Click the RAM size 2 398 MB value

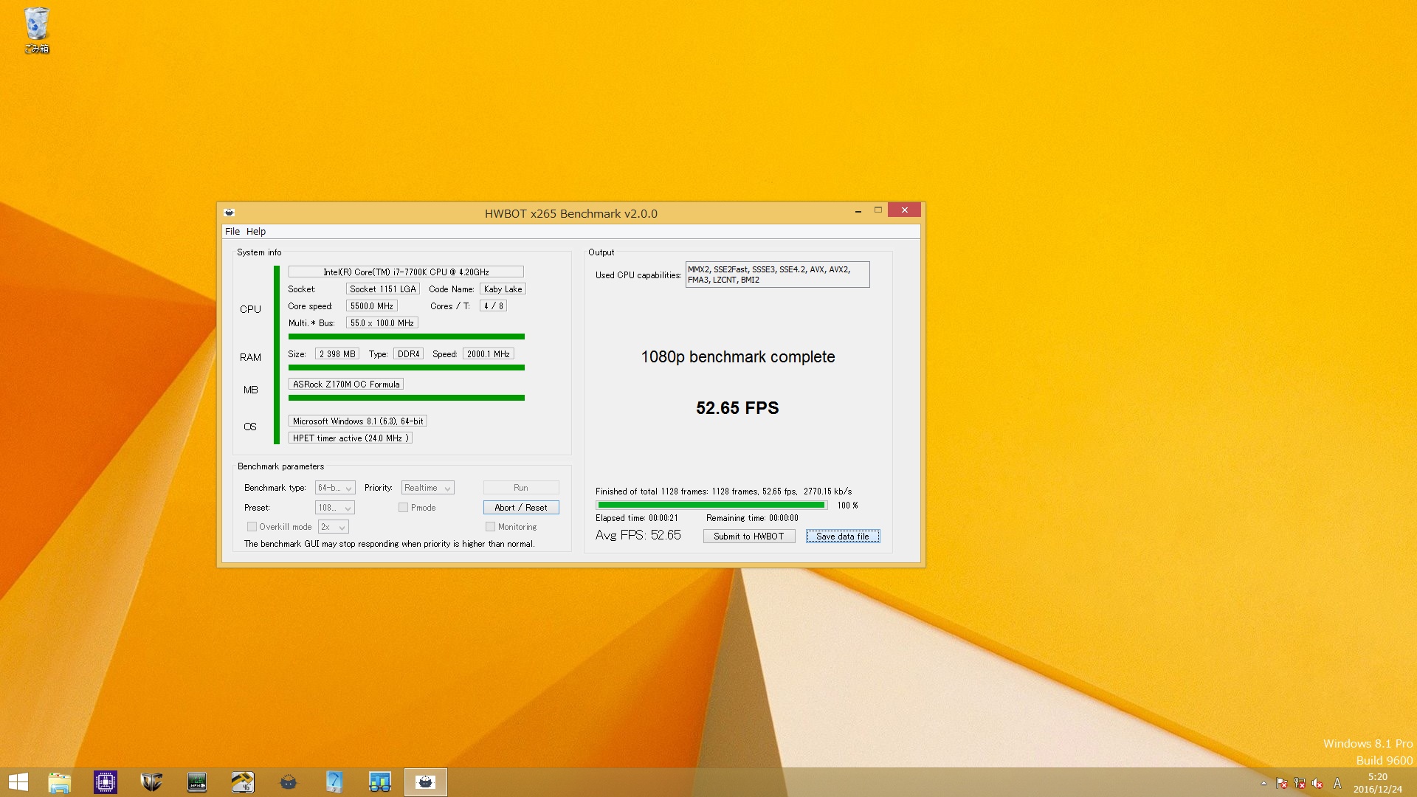coord(337,354)
